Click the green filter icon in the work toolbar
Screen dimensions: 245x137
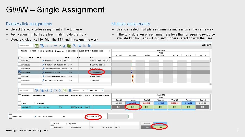37,46
